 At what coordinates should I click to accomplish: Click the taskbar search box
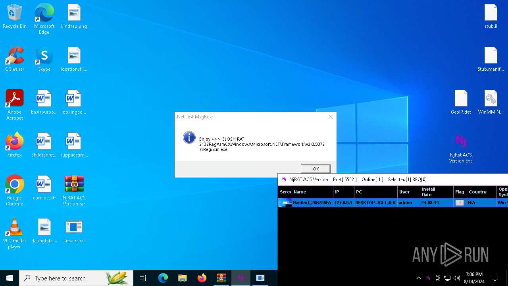[x=76, y=278]
